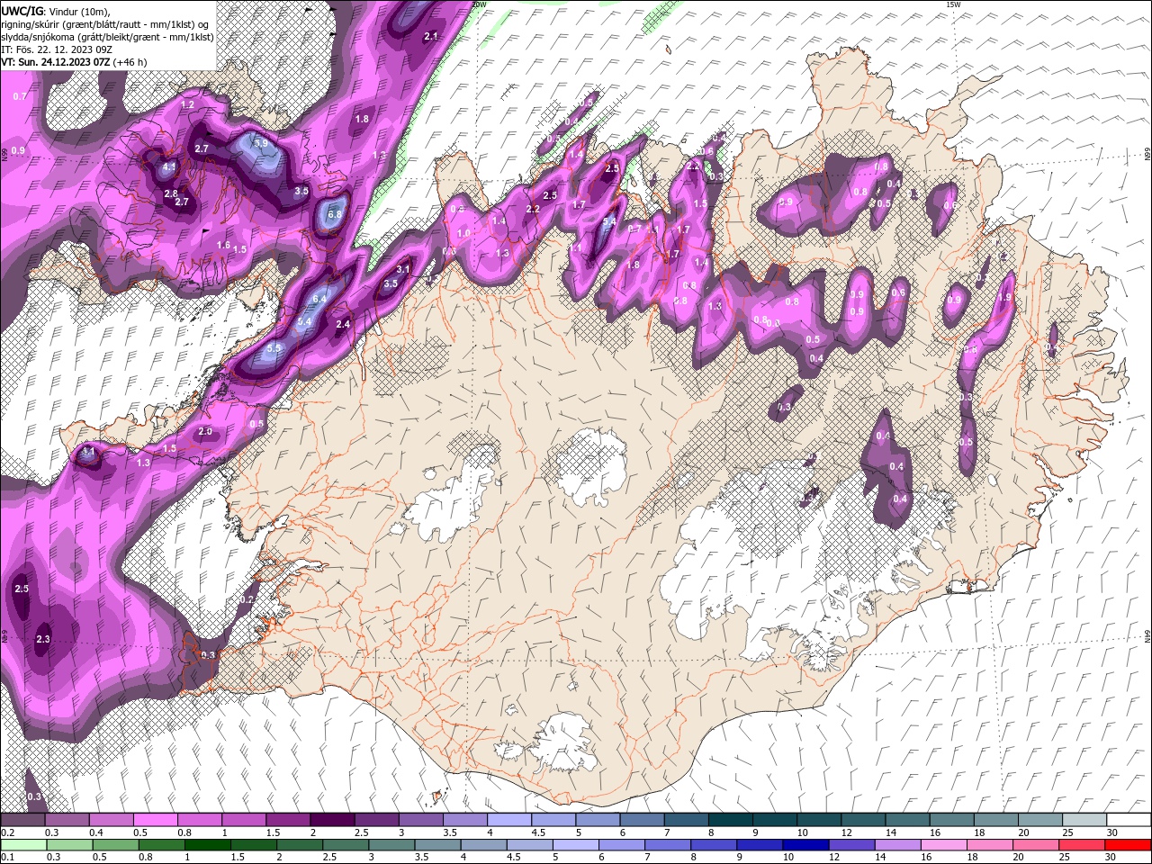Select the 'VT: Sun. 24.12.2023 07Z (+46 h)' line

pos(74,62)
